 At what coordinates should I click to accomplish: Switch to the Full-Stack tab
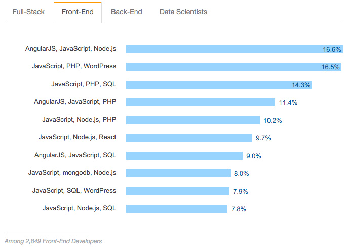(28, 12)
